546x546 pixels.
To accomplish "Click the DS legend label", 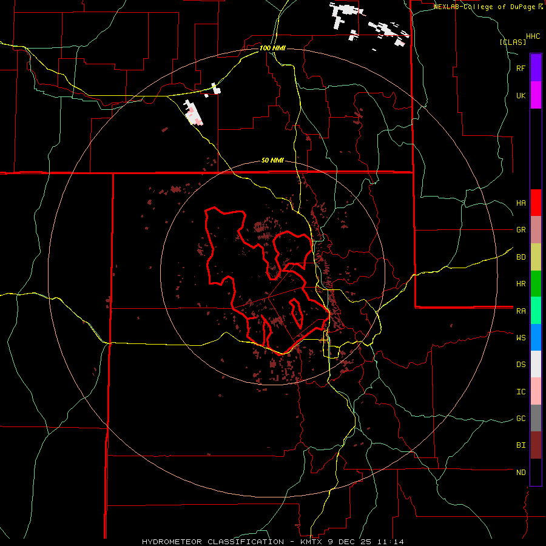I will pyautogui.click(x=521, y=365).
